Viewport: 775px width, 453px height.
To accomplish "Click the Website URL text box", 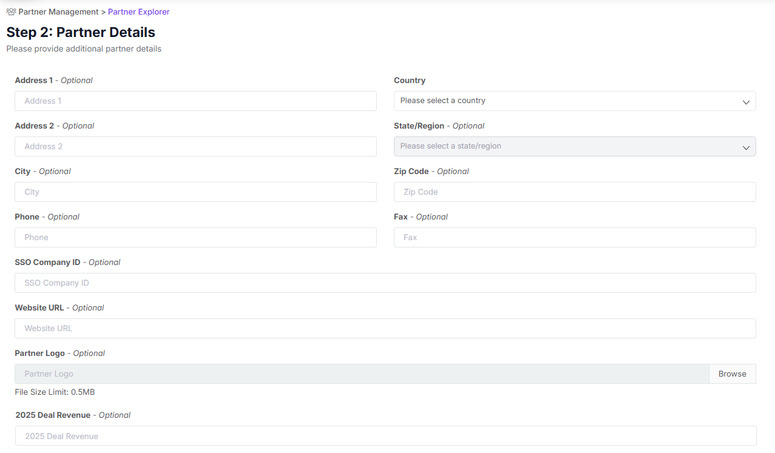I will [x=385, y=328].
